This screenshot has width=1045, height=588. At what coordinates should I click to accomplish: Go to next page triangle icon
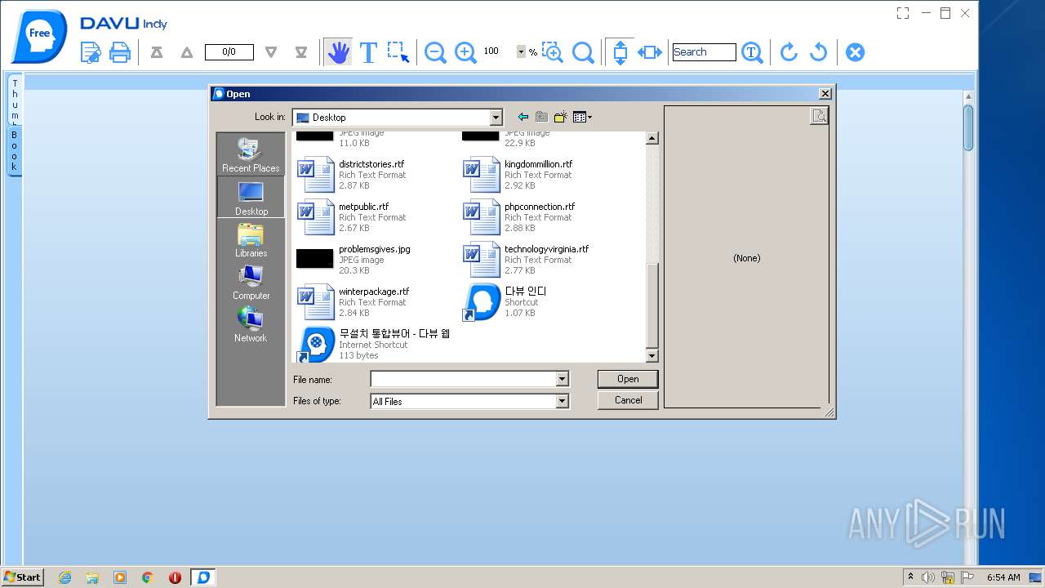tap(271, 52)
